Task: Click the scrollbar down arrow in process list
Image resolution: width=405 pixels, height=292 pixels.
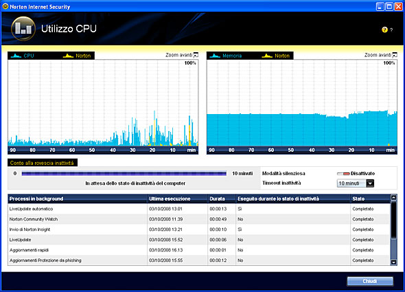Action: click(393, 262)
